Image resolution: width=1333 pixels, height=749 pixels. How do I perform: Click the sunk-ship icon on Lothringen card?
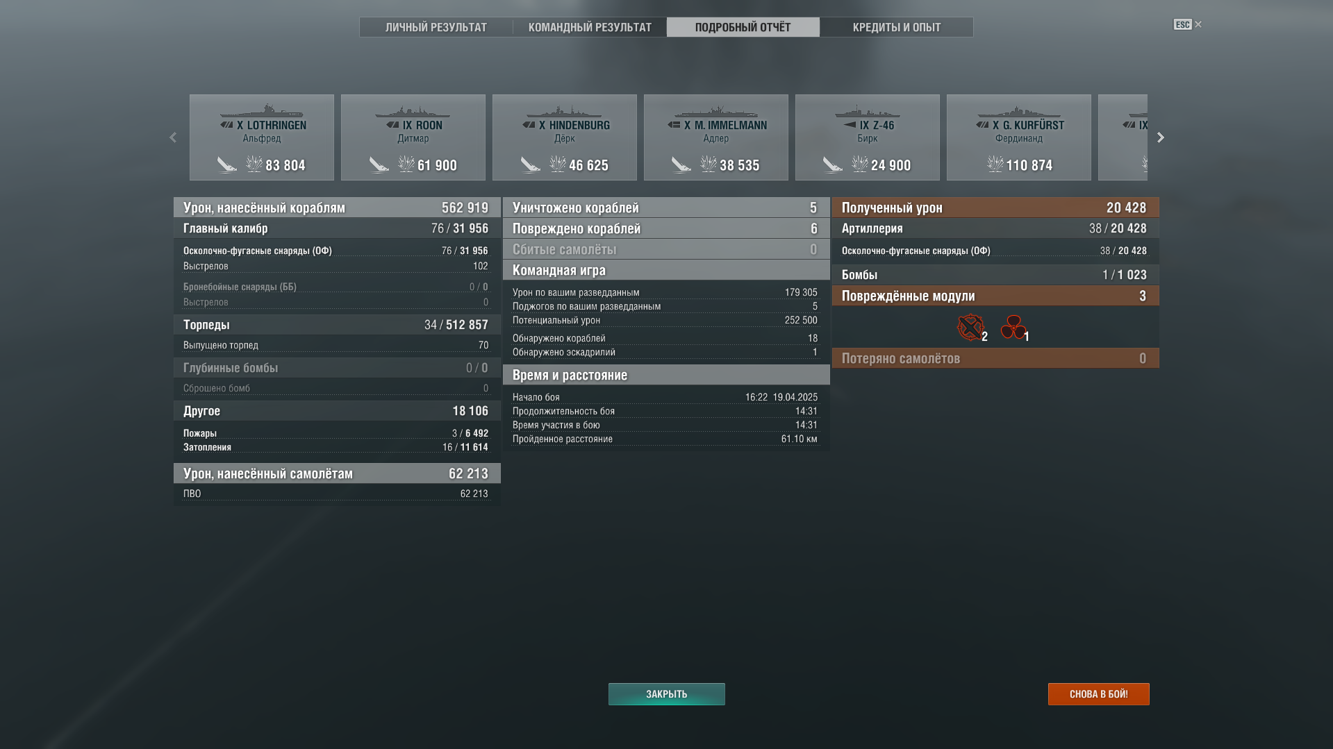click(227, 165)
